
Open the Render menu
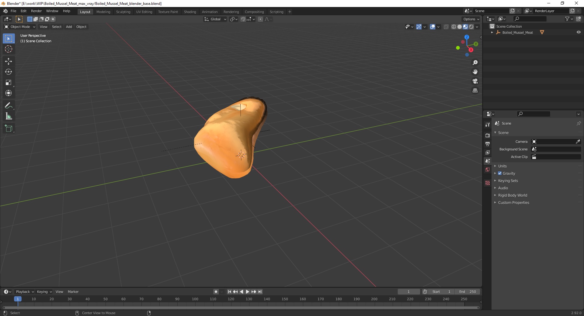(36, 11)
